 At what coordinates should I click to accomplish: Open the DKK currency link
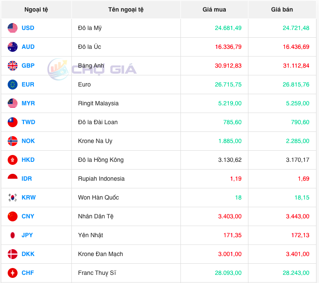(28, 254)
